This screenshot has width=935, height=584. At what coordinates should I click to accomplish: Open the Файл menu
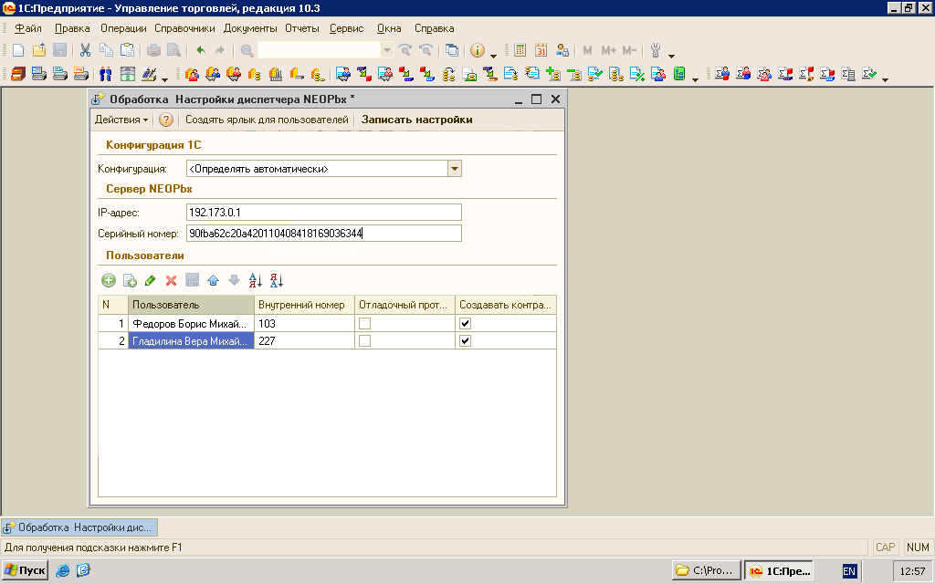tap(28, 28)
